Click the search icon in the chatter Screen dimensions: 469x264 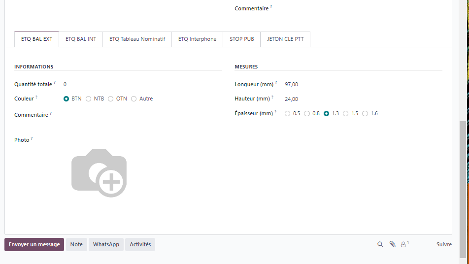380,244
